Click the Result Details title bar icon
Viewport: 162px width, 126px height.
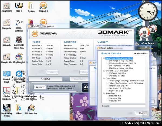[x=98, y=48]
